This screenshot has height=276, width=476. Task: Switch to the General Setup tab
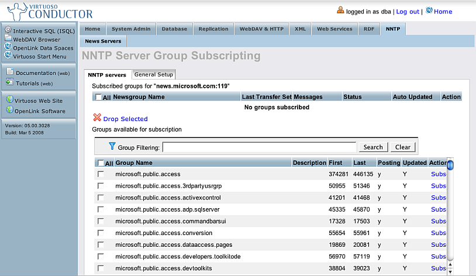[153, 75]
